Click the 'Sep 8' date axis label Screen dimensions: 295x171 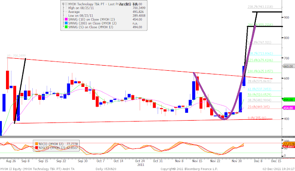pyautogui.click(x=25, y=161)
